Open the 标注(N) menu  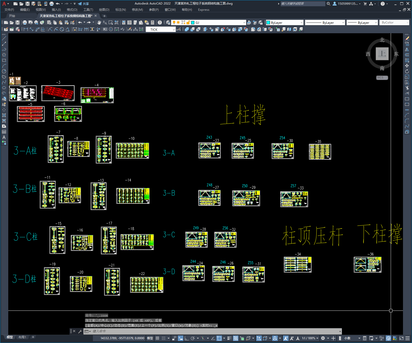tap(120, 10)
